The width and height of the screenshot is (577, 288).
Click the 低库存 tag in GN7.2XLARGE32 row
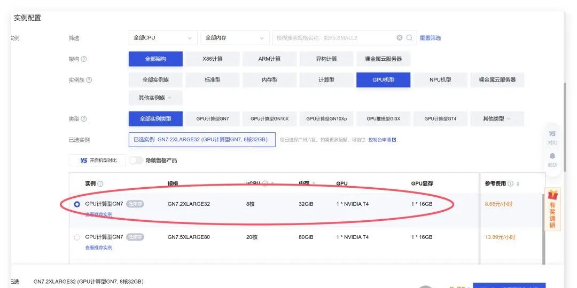(x=135, y=204)
